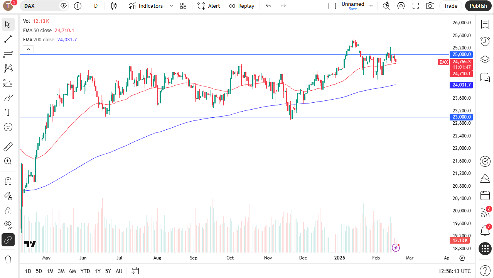Select the 1D date range
Image resolution: width=494 pixels, height=278 pixels.
(x=28, y=271)
